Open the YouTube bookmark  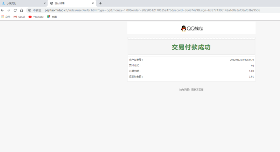coord(36,17)
